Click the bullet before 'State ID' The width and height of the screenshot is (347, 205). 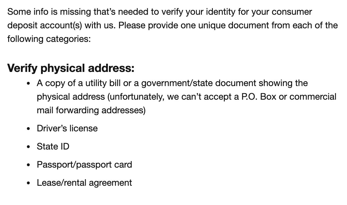28,147
